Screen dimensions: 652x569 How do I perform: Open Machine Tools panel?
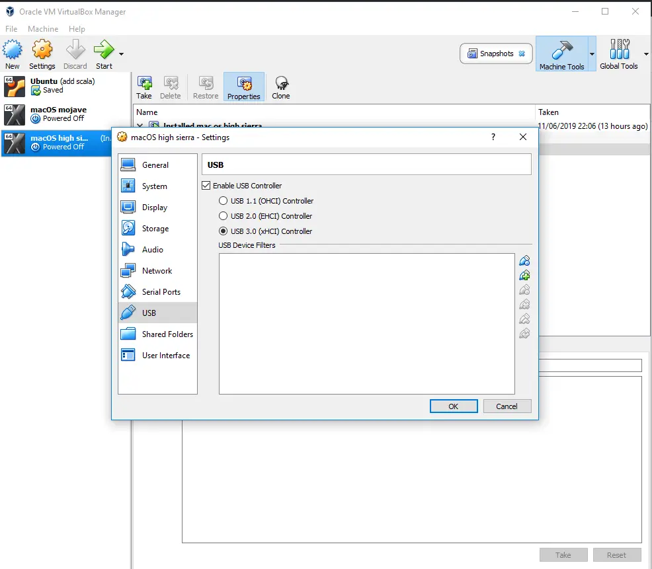click(x=562, y=54)
